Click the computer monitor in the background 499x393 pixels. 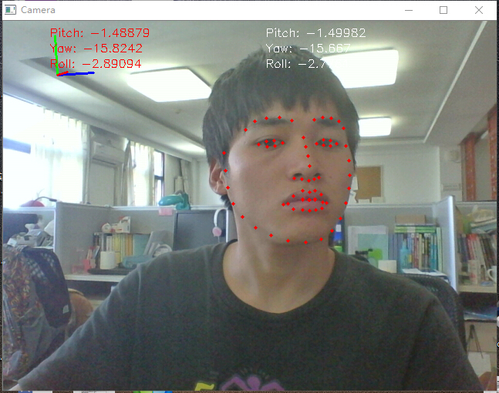[197, 230]
